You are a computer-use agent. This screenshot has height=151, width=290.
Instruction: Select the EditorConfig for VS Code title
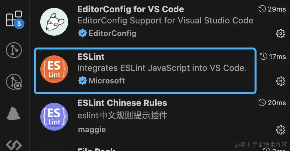coord(130,9)
